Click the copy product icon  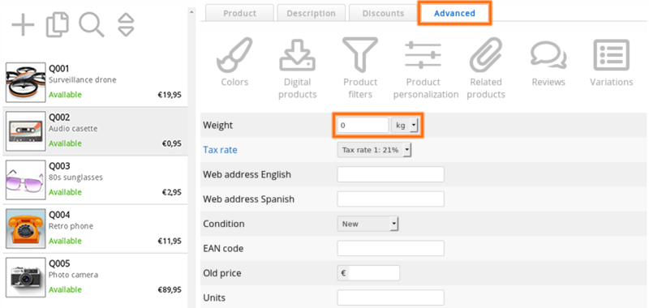click(x=58, y=25)
